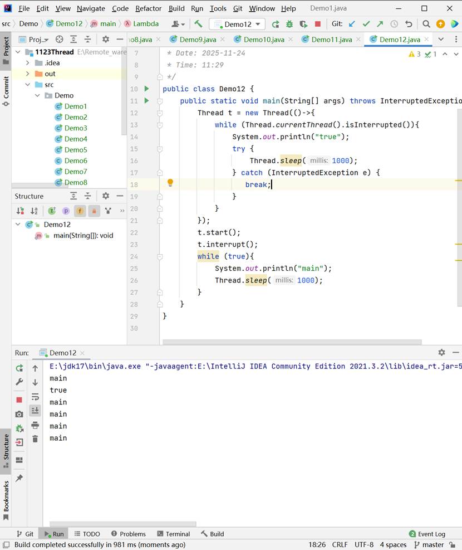462x550 pixels.
Task: Pin the Run tab with pin icon
Action: point(19,478)
